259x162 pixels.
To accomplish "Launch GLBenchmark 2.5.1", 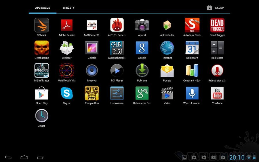I will [x=117, y=48].
